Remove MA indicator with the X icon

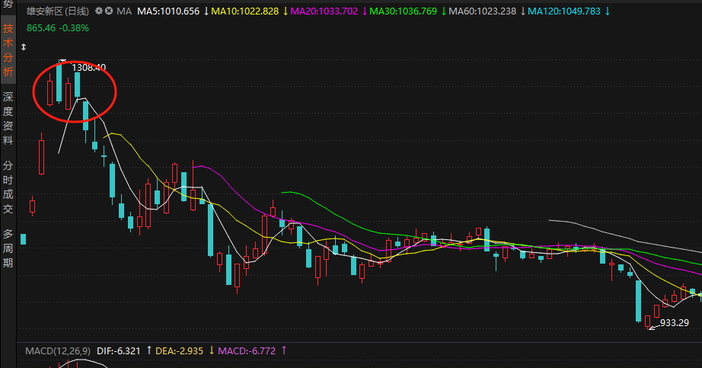pos(109,11)
